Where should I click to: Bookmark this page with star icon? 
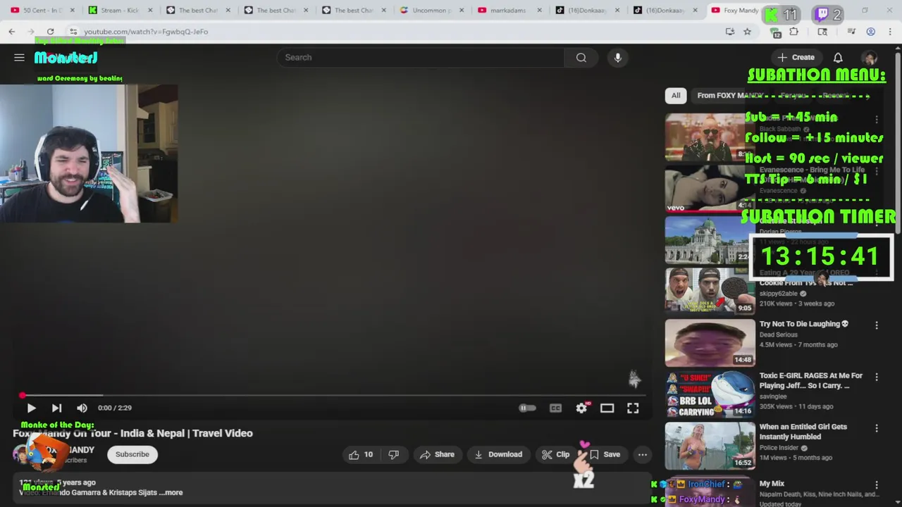coord(747,32)
